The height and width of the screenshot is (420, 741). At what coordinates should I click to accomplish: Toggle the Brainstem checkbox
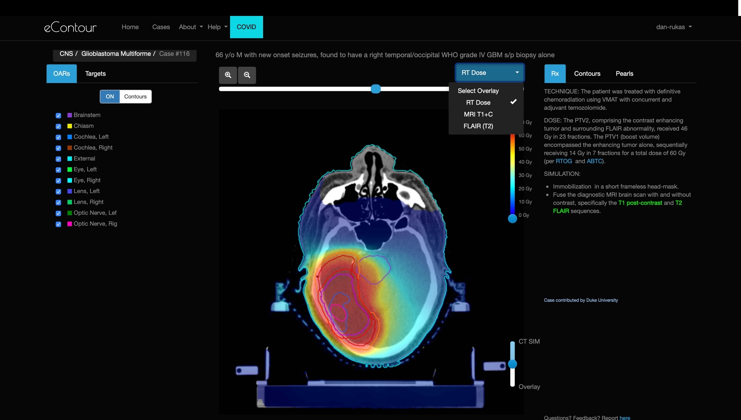pos(58,115)
